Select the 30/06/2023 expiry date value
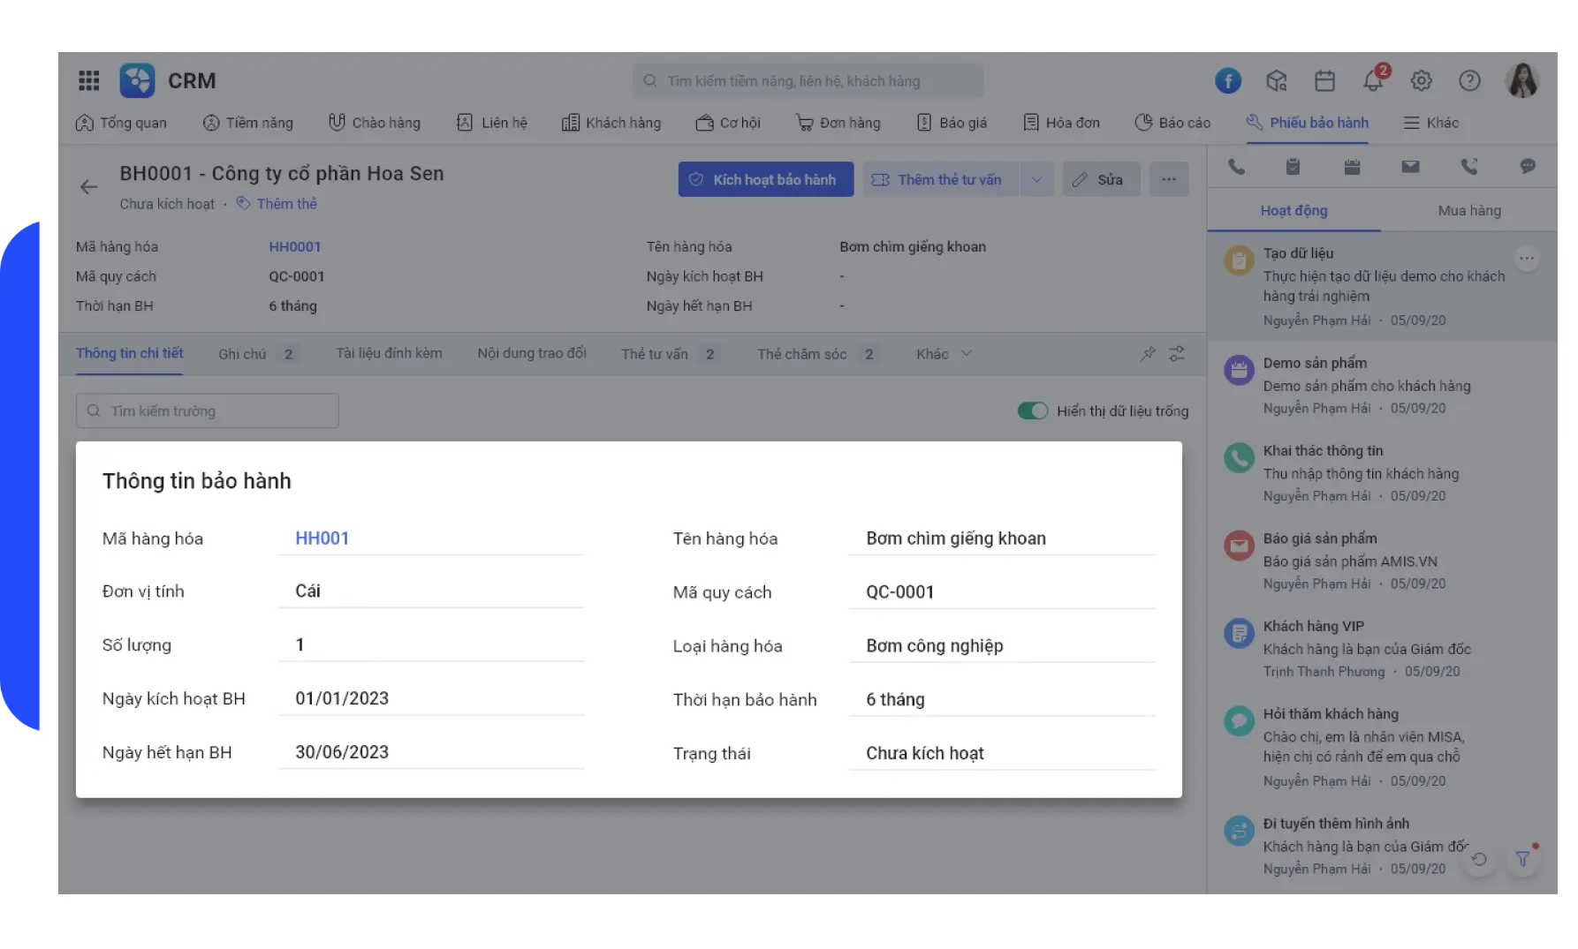 (342, 752)
